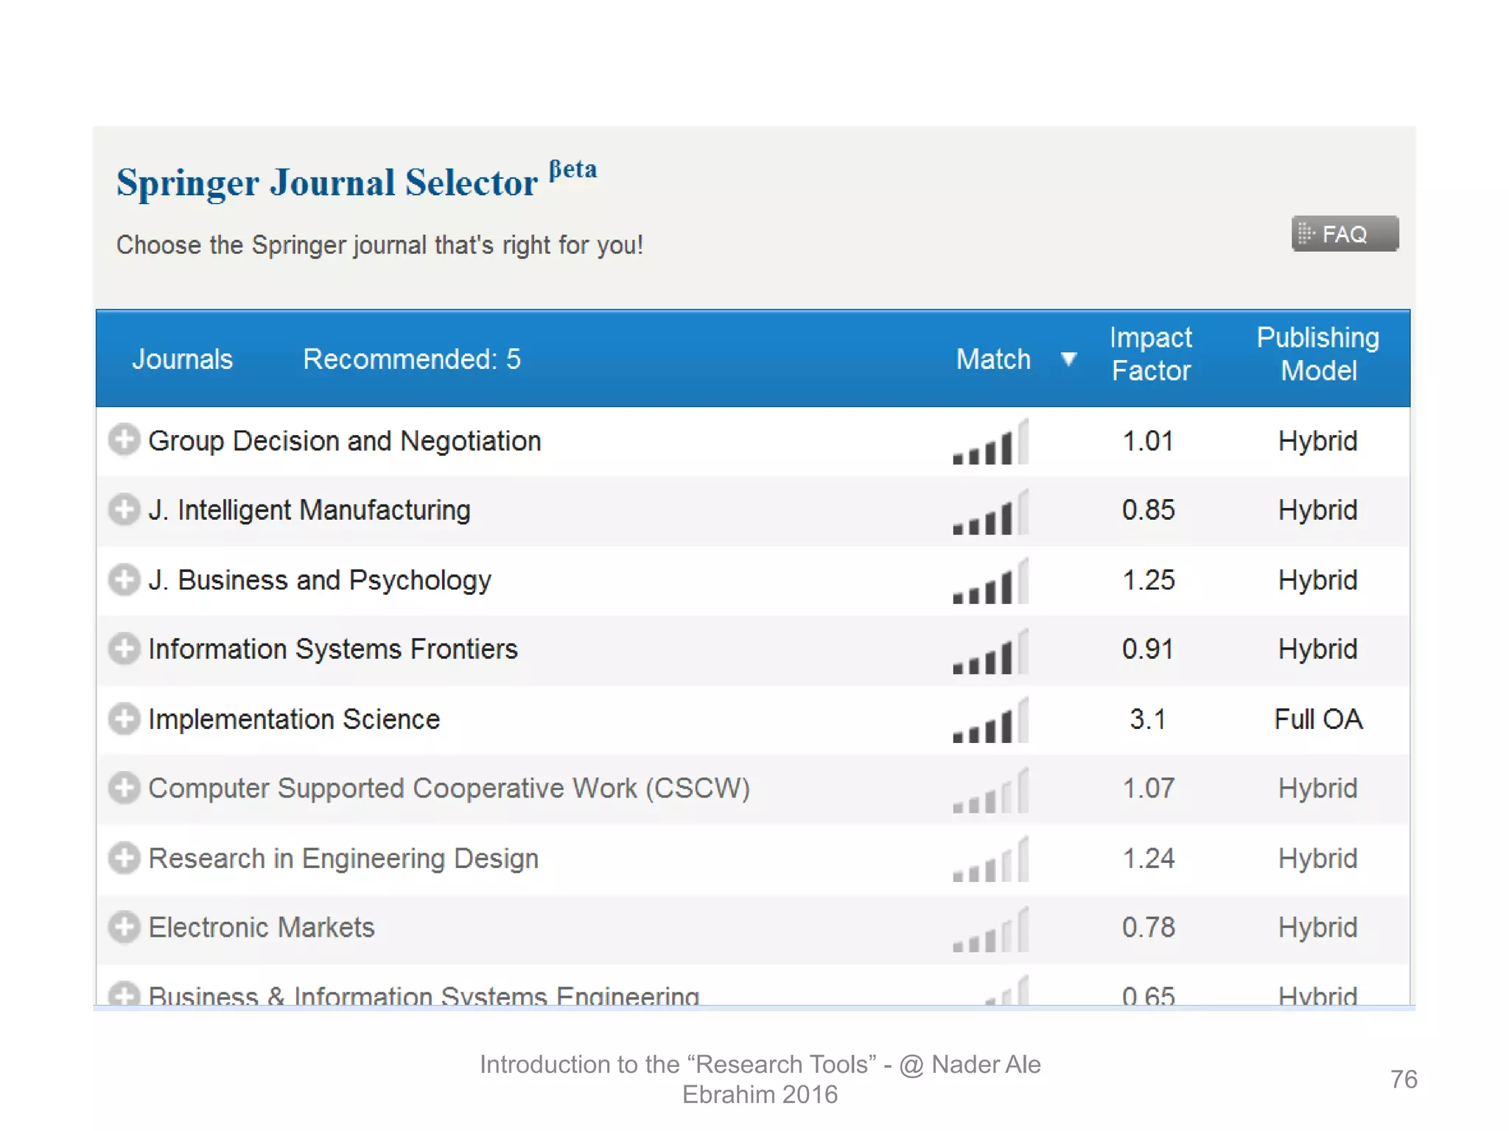1509x1131 pixels.
Task: Click the Full OA publishing model cell
Action: (x=1317, y=719)
